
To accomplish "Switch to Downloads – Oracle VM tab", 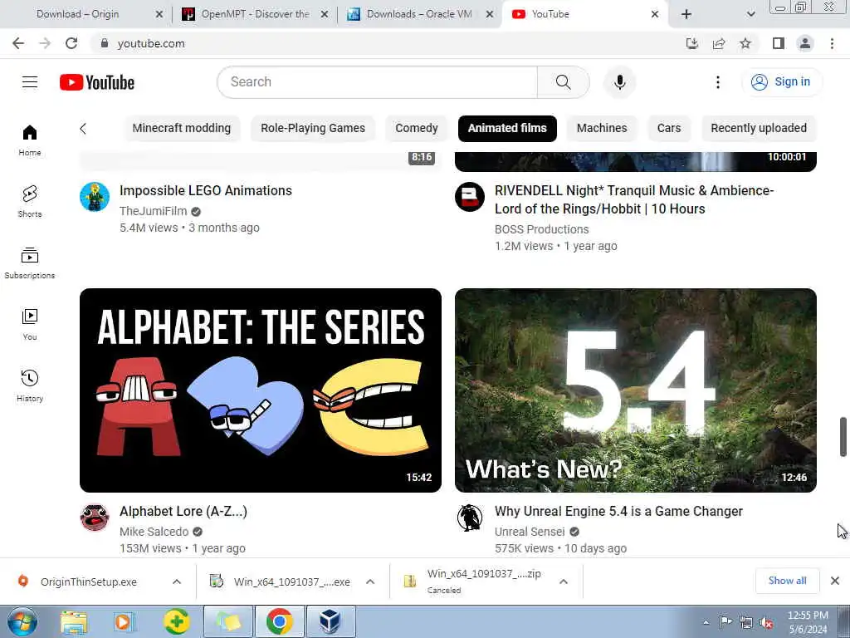I will (x=420, y=14).
